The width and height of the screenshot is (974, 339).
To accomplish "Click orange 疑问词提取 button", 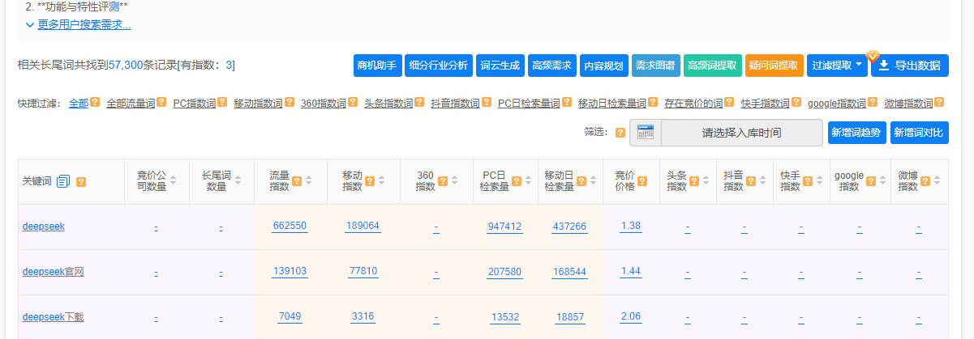I will click(x=774, y=66).
